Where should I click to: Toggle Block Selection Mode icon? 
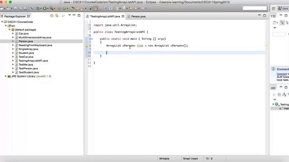click(x=106, y=9)
